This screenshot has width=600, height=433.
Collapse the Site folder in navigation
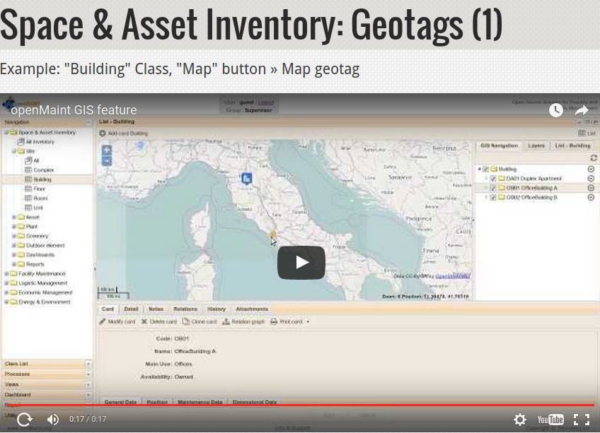pos(14,151)
